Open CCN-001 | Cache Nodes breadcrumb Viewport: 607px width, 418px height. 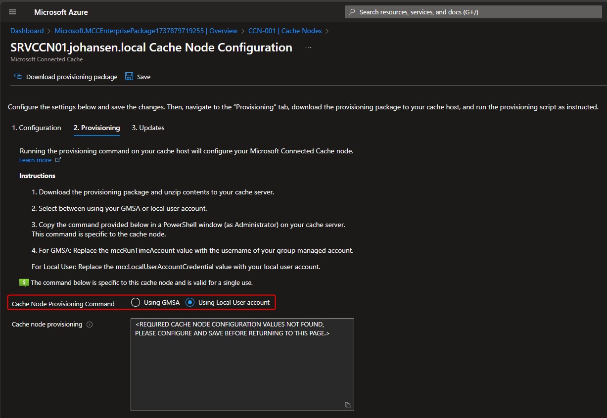tap(285, 31)
